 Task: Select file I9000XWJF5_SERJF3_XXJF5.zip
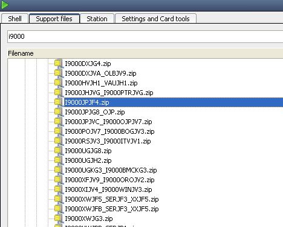(112, 199)
